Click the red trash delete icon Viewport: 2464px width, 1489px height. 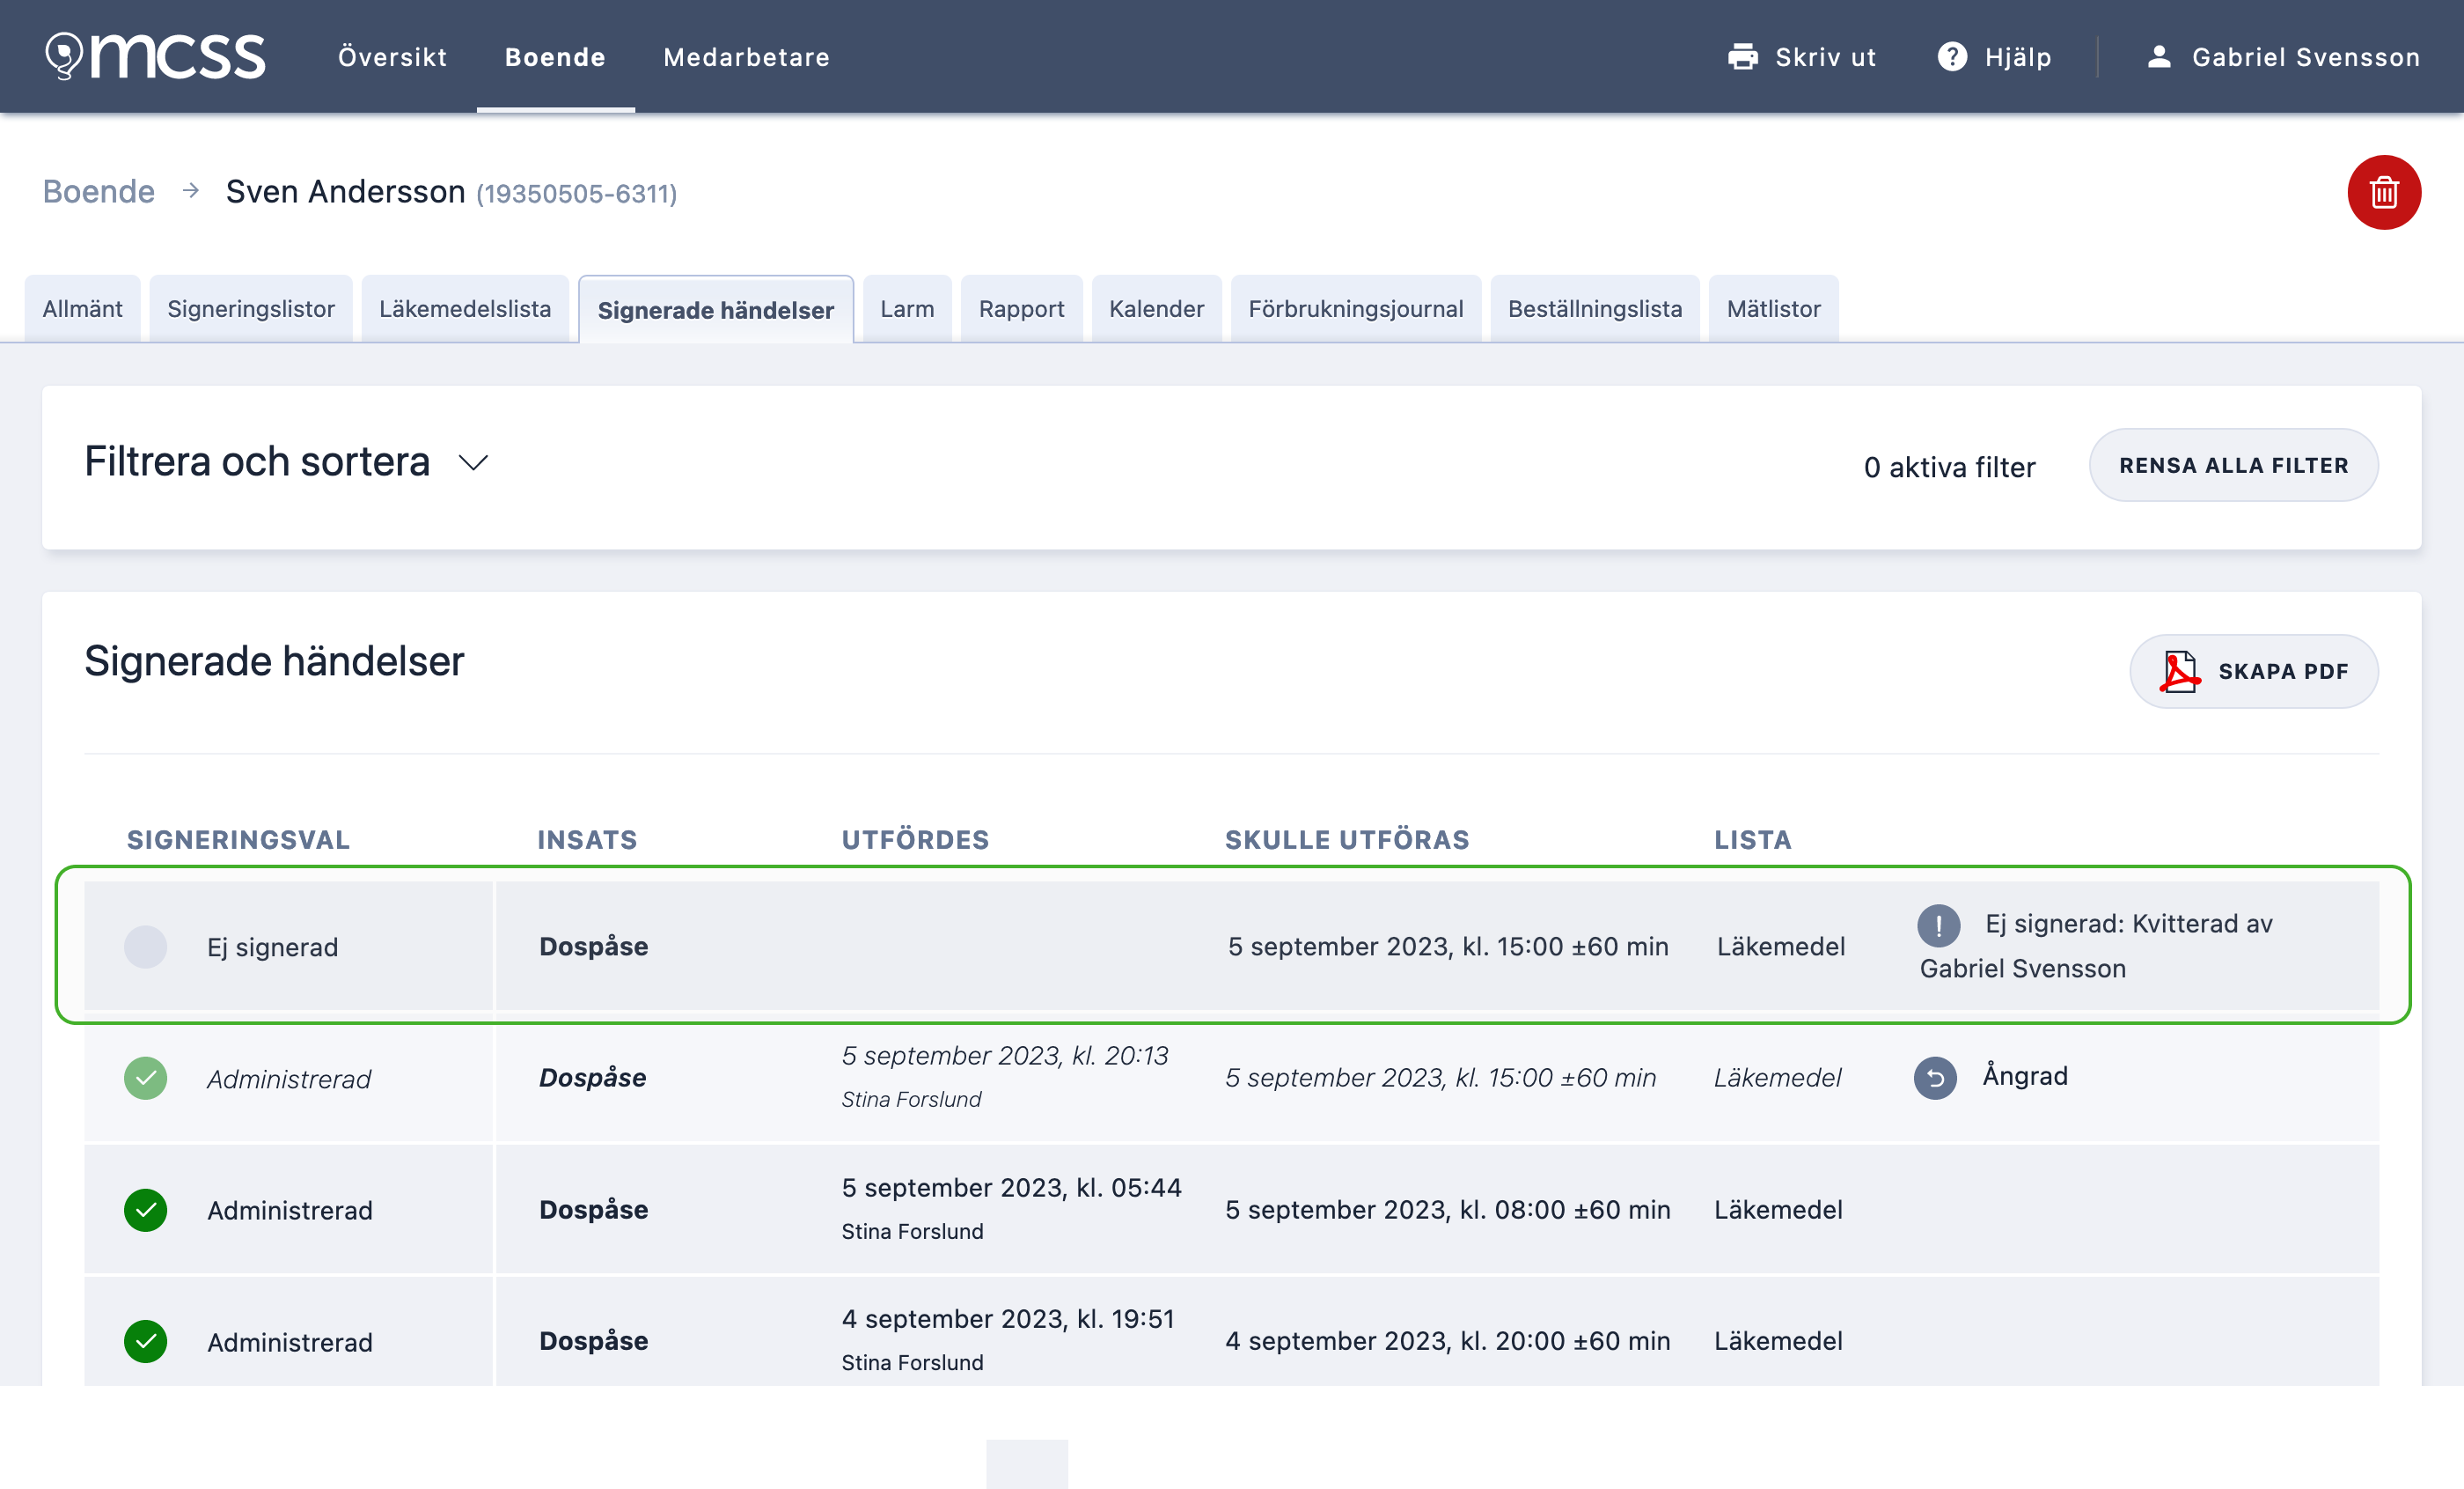[x=2384, y=192]
